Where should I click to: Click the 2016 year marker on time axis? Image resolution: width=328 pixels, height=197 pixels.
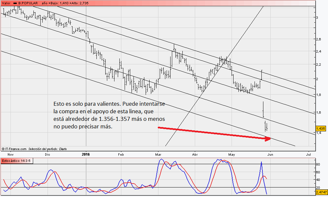tap(86, 154)
